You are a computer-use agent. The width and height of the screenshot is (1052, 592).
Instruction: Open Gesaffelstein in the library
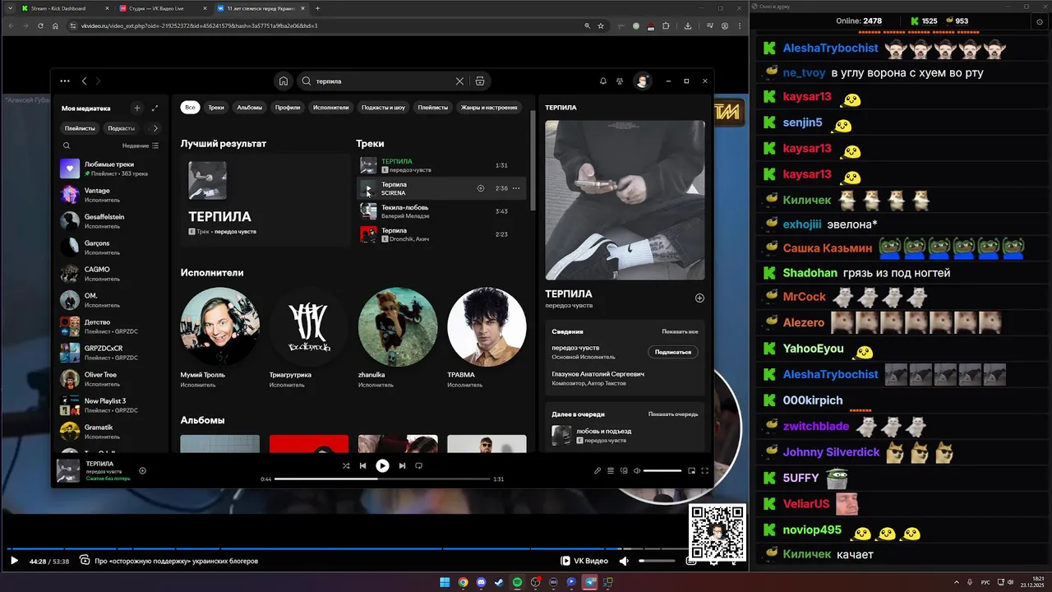tap(110, 221)
